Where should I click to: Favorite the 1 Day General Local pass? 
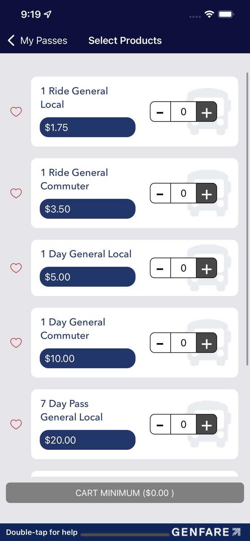coord(16,268)
